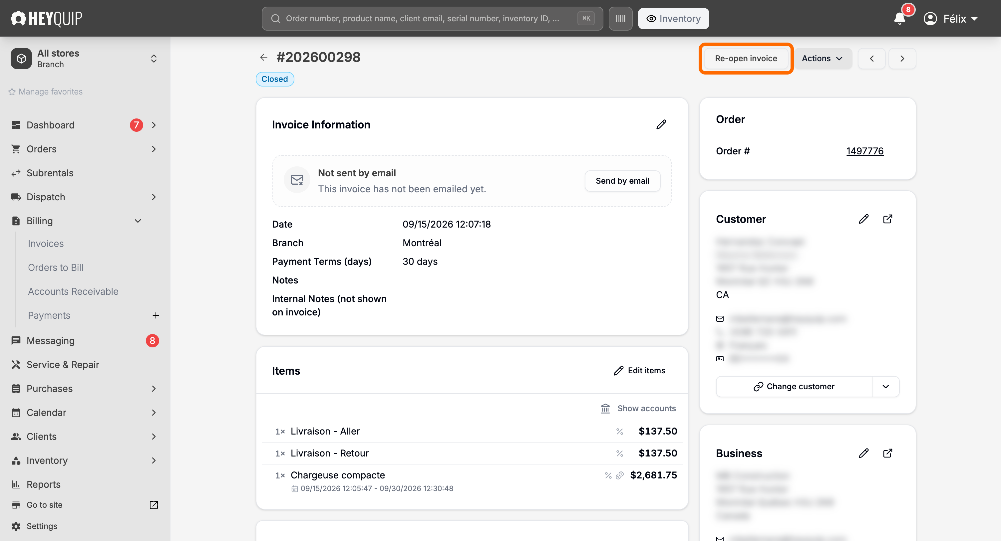The image size is (1001, 541).
Task: Click Manage favorites
Action: (46, 91)
